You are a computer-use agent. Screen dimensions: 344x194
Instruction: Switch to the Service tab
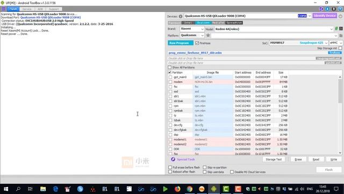click(x=27, y=9)
